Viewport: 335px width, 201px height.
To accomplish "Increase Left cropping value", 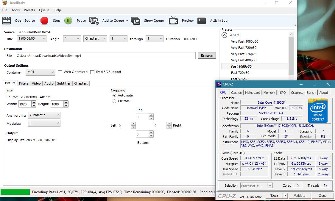I will [x=133, y=124].
